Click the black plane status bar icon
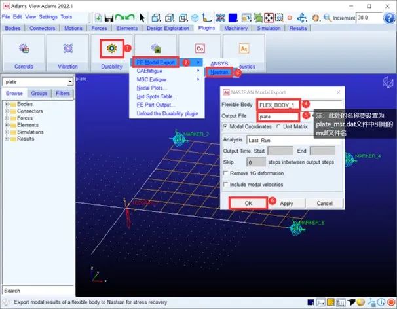The height and width of the screenshot is (309, 397). [351, 302]
